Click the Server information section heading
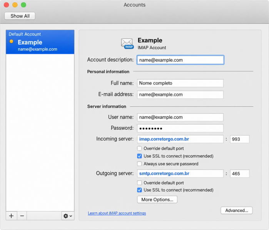269x230 pixels. 107,106
